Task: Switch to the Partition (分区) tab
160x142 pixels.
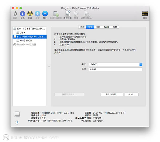Action: coord(98,27)
